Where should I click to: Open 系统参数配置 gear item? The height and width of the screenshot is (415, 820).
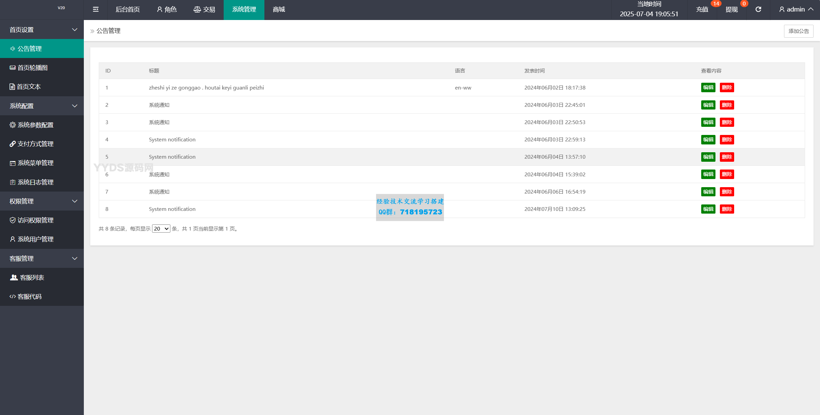pos(35,125)
